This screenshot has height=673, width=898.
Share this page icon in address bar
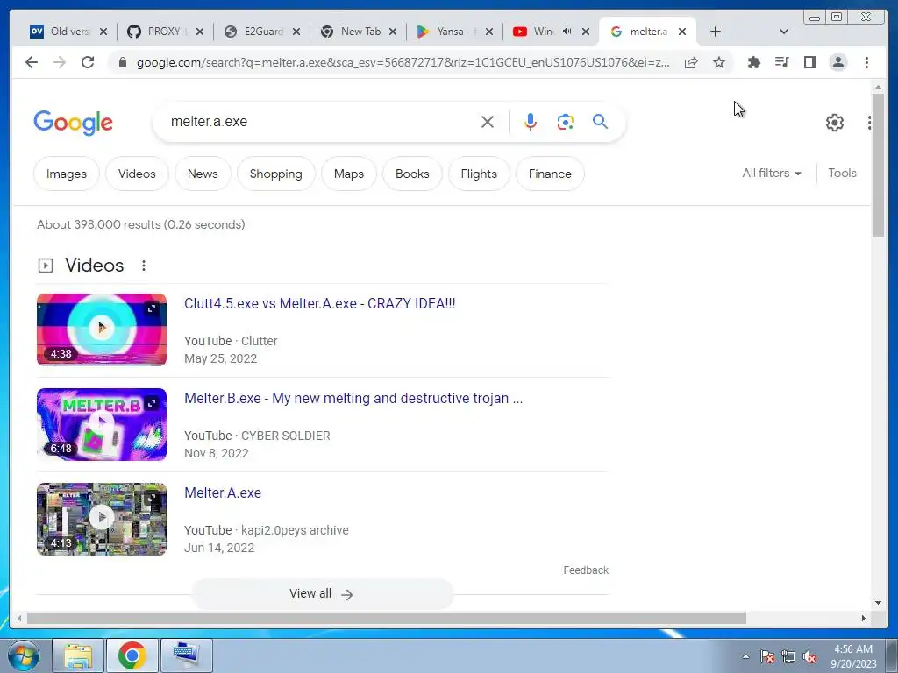691,62
